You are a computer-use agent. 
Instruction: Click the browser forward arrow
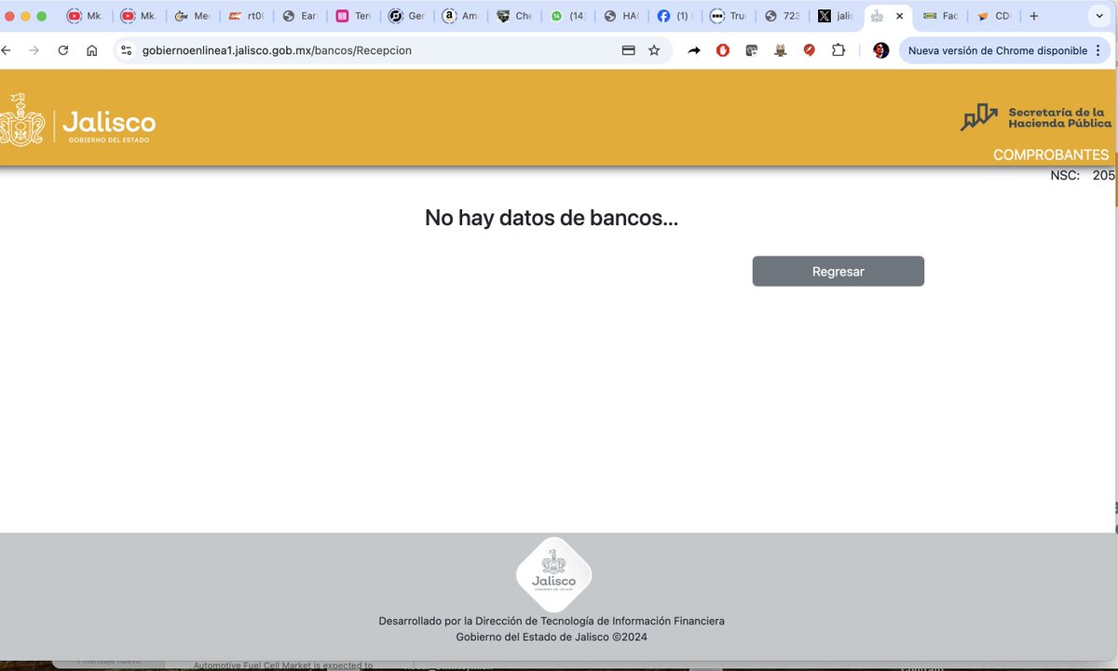[x=34, y=50]
